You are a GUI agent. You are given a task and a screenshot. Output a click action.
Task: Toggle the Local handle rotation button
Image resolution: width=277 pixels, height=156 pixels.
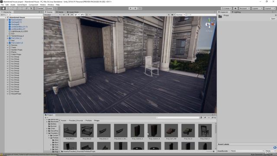pyautogui.click(x=48, y=8)
